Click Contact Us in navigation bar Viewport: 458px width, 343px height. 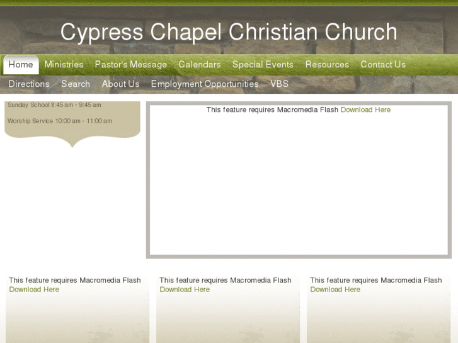tap(383, 65)
